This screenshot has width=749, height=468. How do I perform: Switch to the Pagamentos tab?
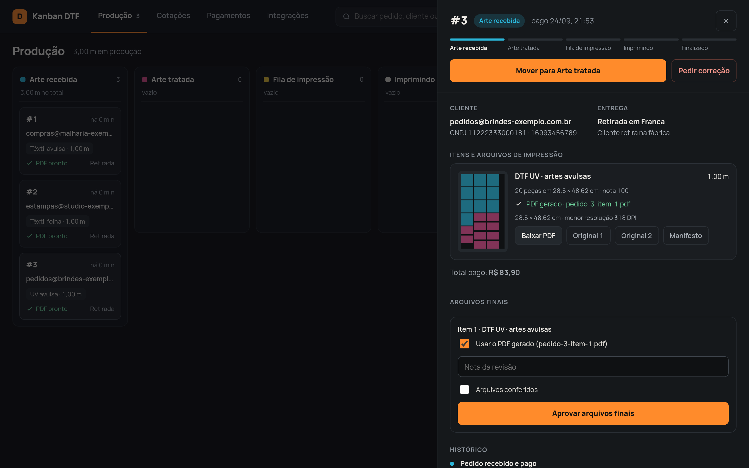[228, 16]
